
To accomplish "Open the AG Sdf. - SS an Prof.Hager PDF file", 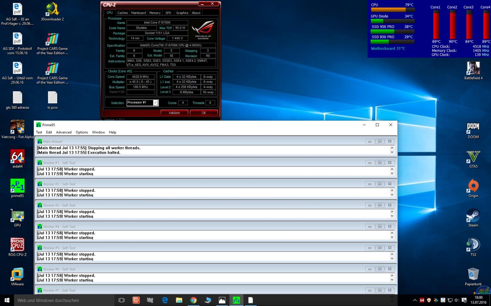I will pyautogui.click(x=17, y=14).
